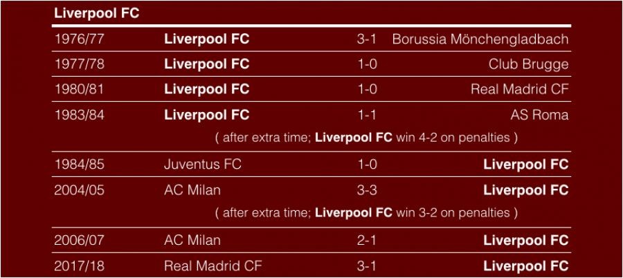Image resolution: width=623 pixels, height=278 pixels.
Task: Click the 1983/84 season label
Action: pyautogui.click(x=80, y=115)
